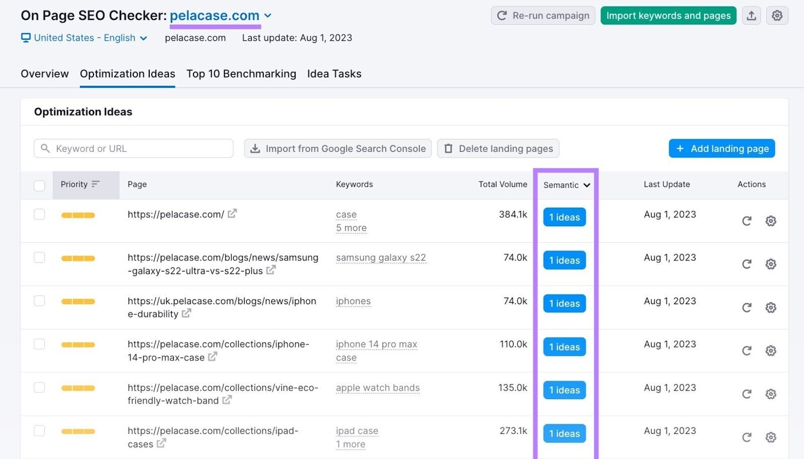Open settings gear for ipad case row
The image size is (804, 459).
point(771,437)
